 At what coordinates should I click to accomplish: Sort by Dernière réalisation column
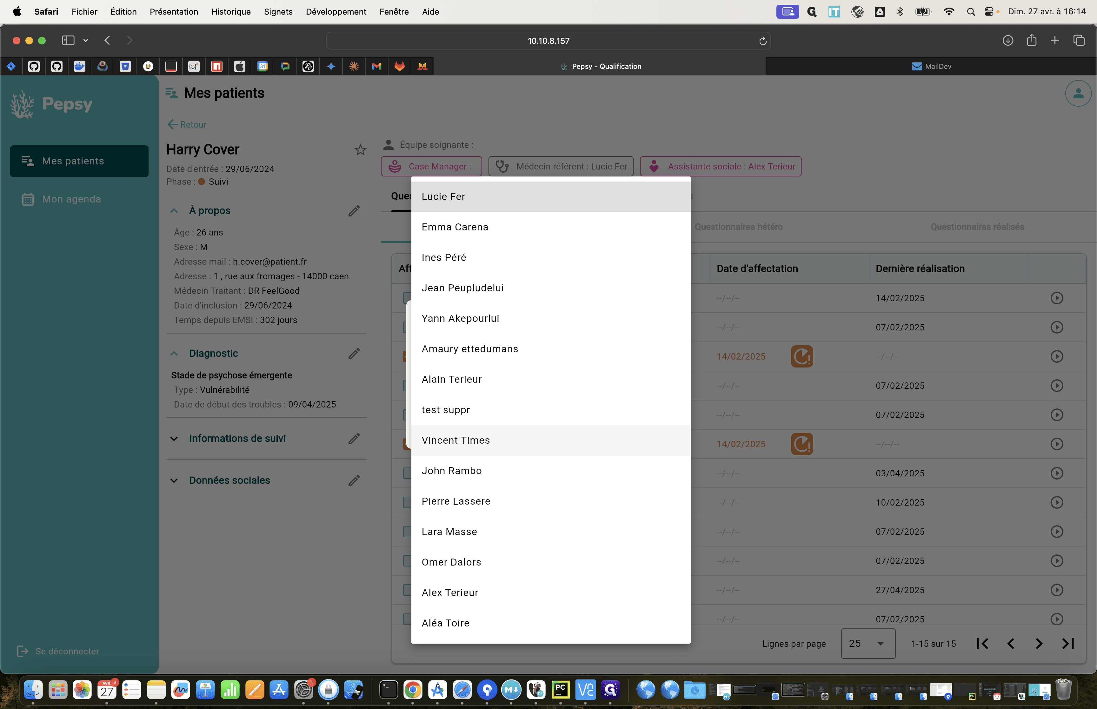point(920,269)
